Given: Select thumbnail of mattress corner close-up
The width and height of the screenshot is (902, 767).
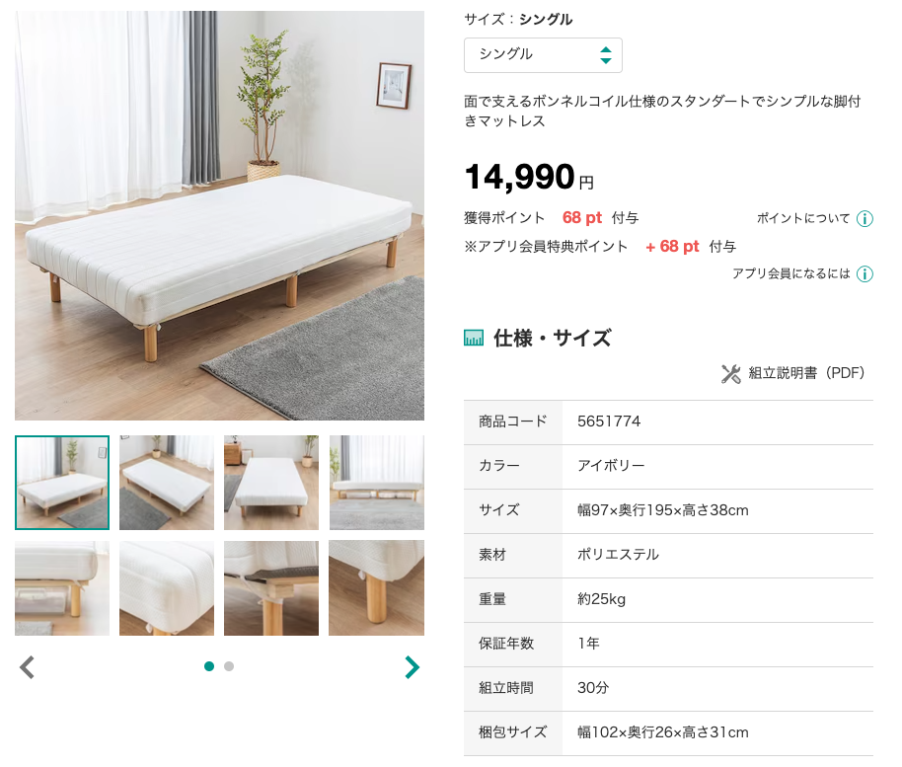Looking at the screenshot, I should point(167,588).
